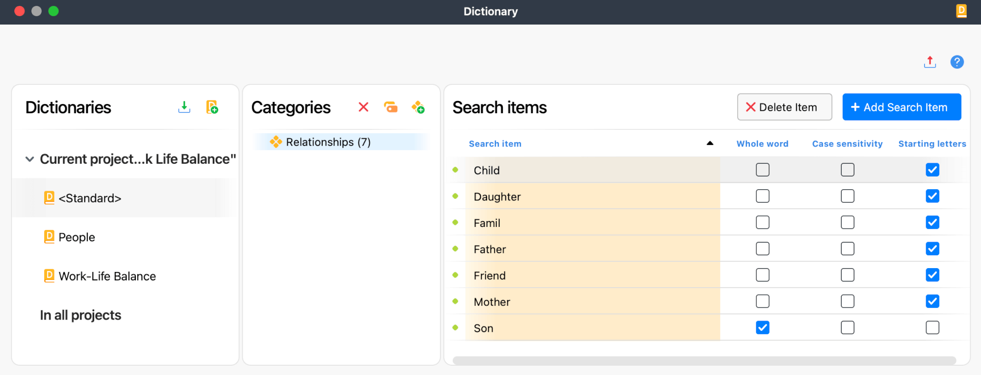Viewport: 981px width, 375px height.
Task: Click the green dot beside Daughter
Action: point(455,196)
